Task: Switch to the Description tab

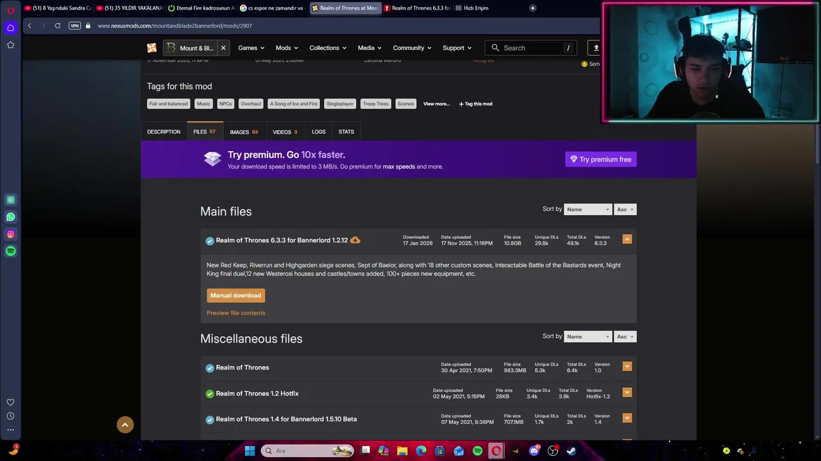Action: 164,132
